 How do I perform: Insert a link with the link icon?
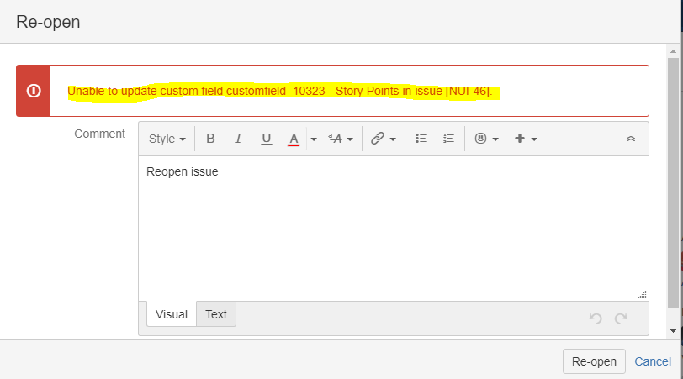pyautogui.click(x=377, y=139)
